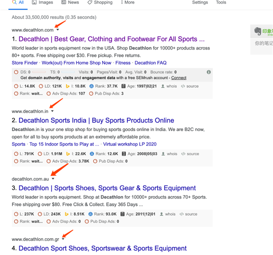Viewport: 273px width, 255px height.
Task: Expand the dropdown arrow beside www.decathlon.com
Action: coord(58,30)
